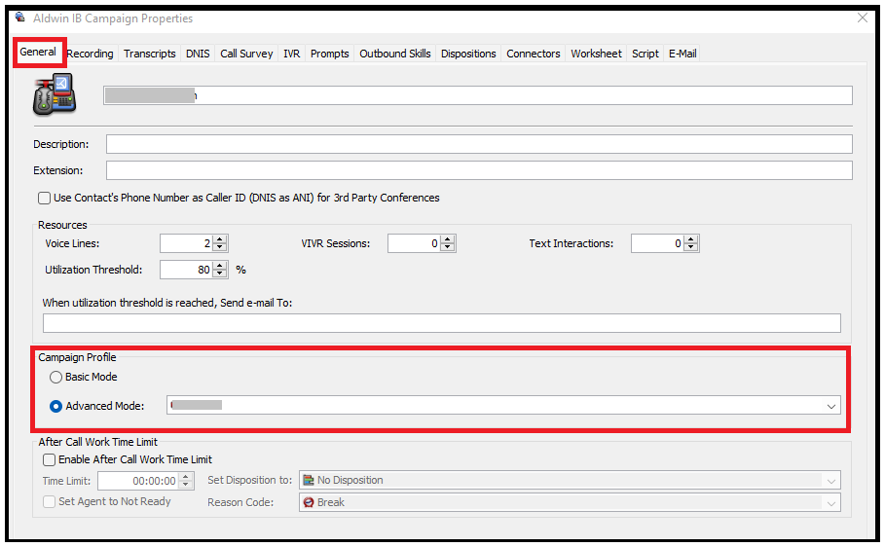The width and height of the screenshot is (885, 547).
Task: Open the Transcripts tab
Action: [x=150, y=54]
